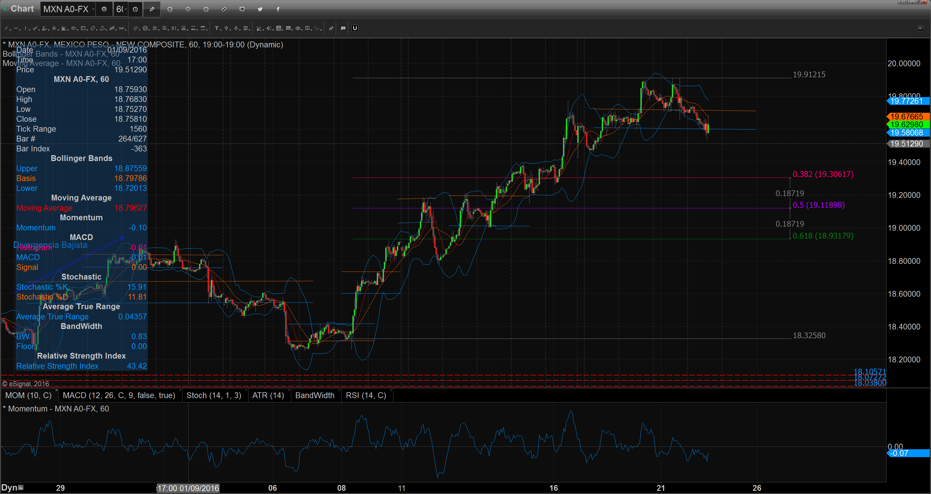The image size is (931, 494).
Task: Share chart via Twitter icon
Action: click(x=260, y=9)
